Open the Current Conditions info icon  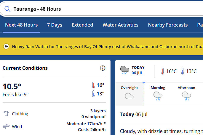click(103, 68)
